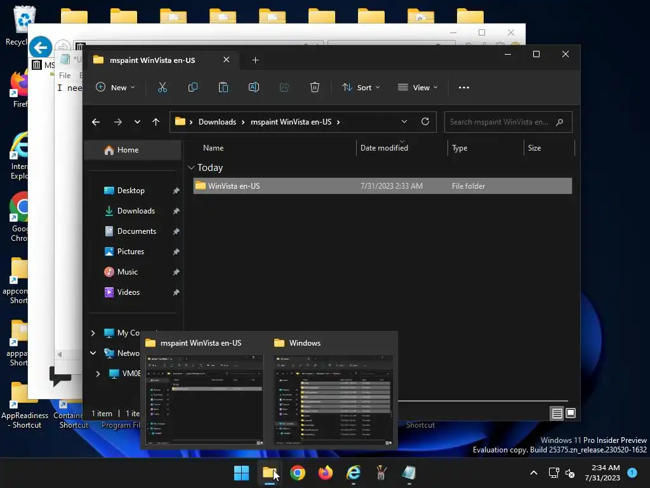Expand My Computer tree node

[93, 333]
